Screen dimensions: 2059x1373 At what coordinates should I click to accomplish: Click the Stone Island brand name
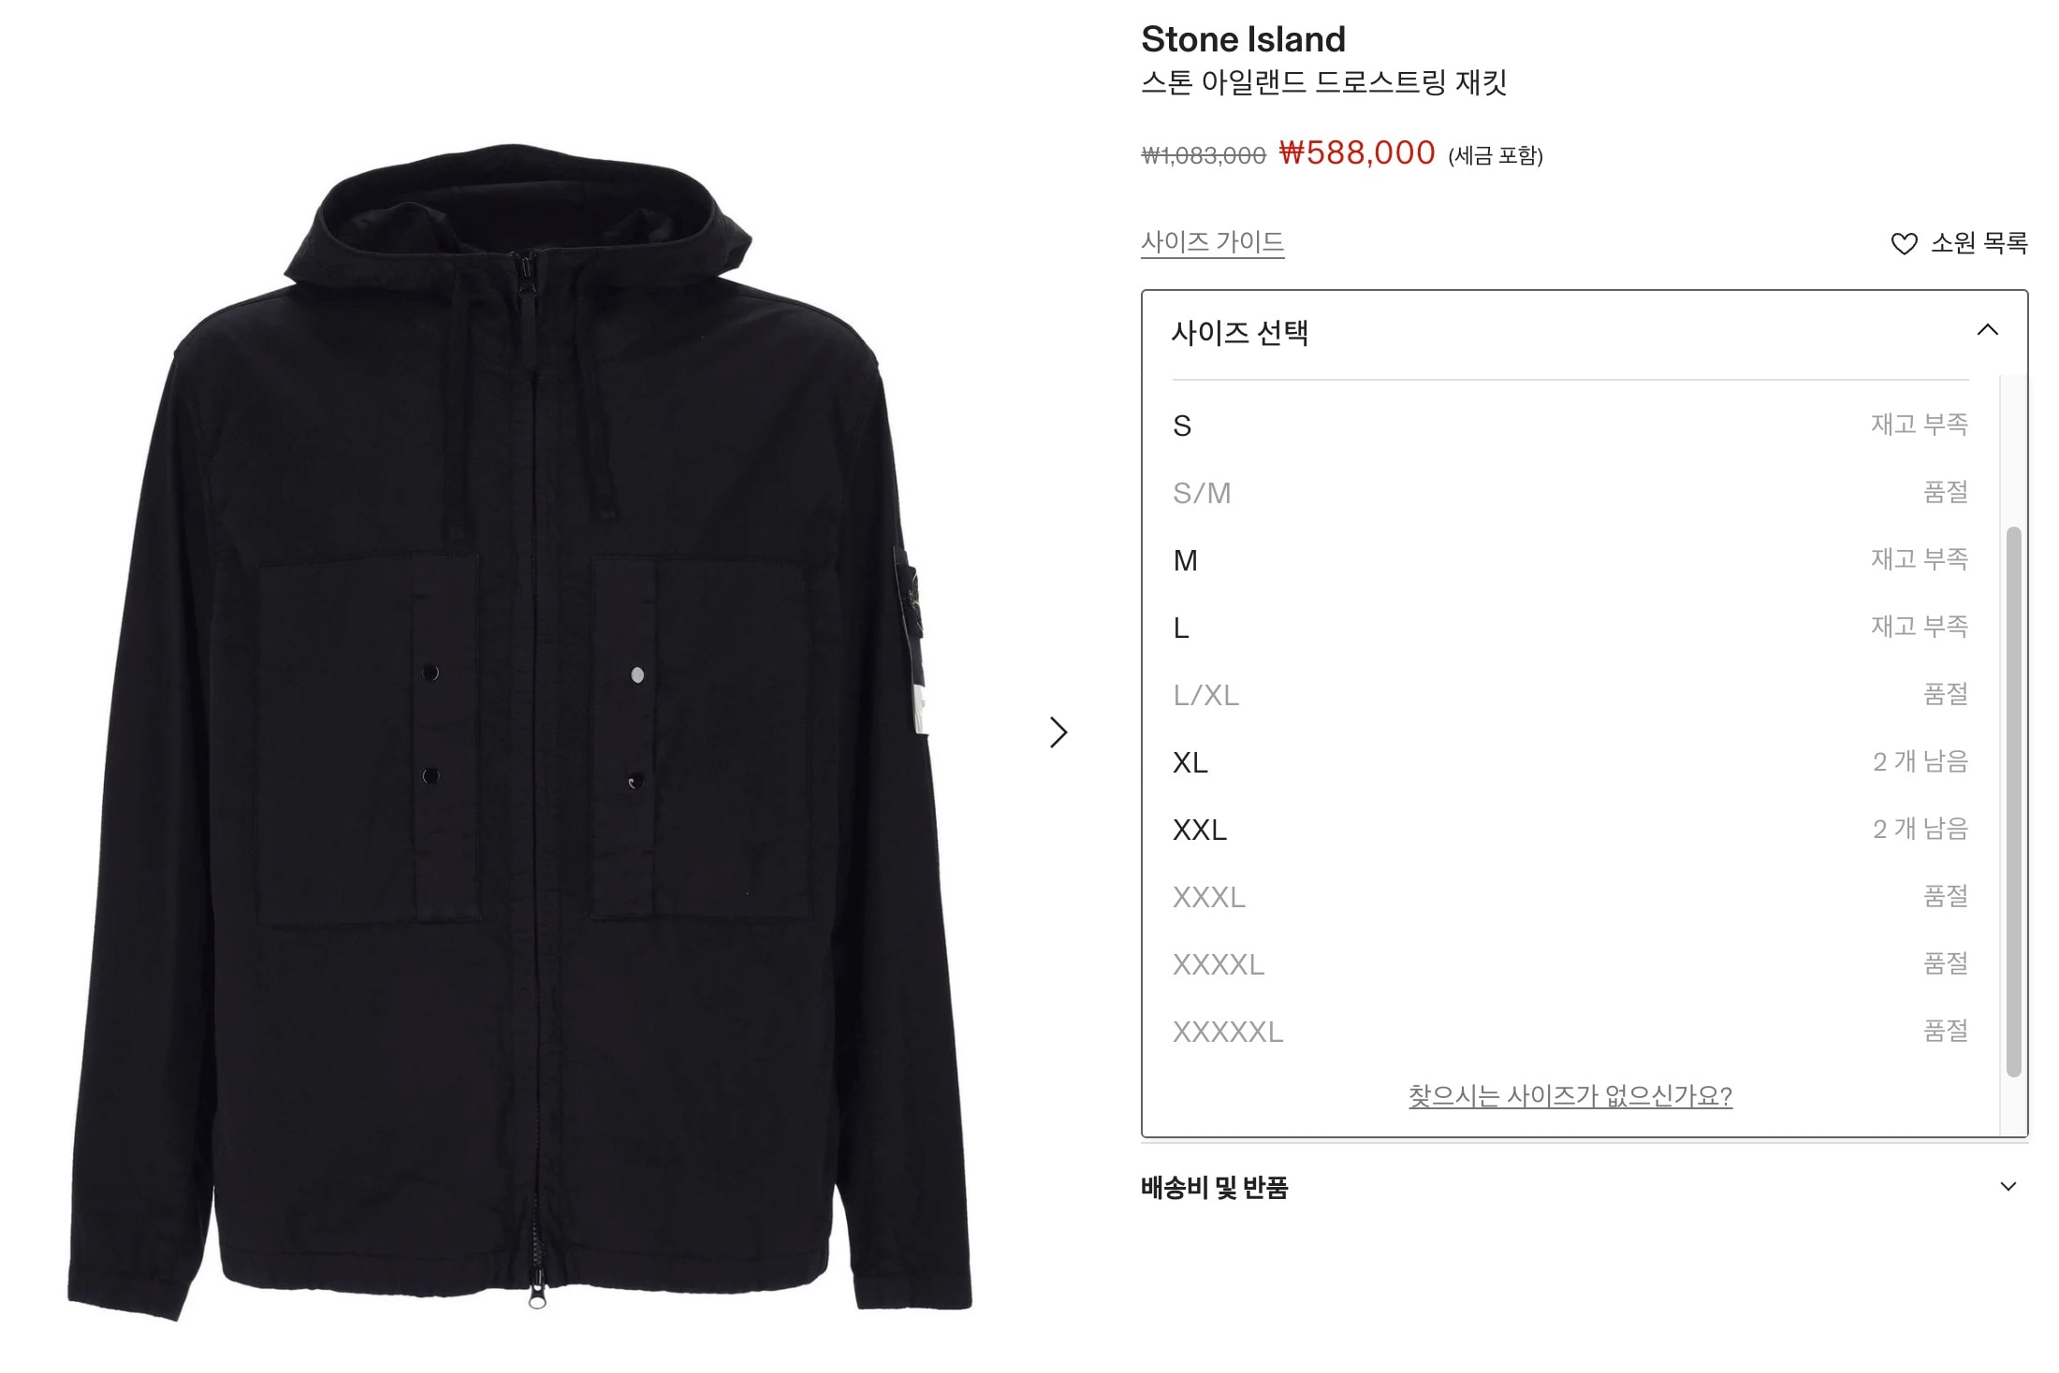coord(1243,39)
